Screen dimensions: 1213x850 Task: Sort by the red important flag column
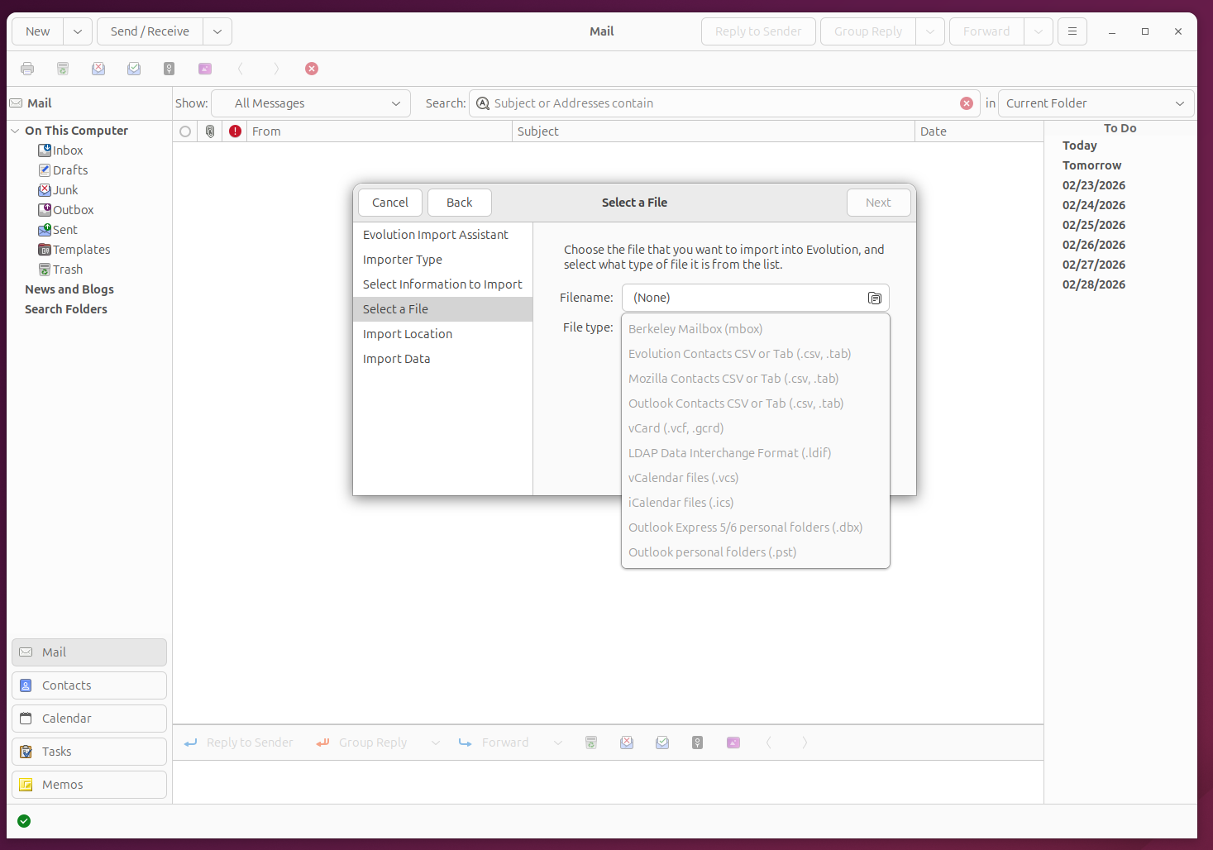point(236,131)
